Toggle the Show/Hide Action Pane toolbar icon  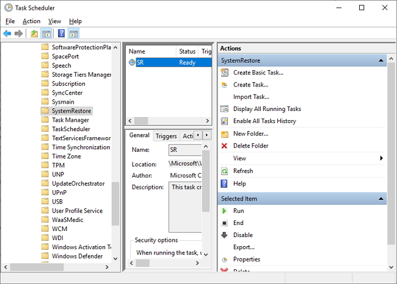(73, 34)
